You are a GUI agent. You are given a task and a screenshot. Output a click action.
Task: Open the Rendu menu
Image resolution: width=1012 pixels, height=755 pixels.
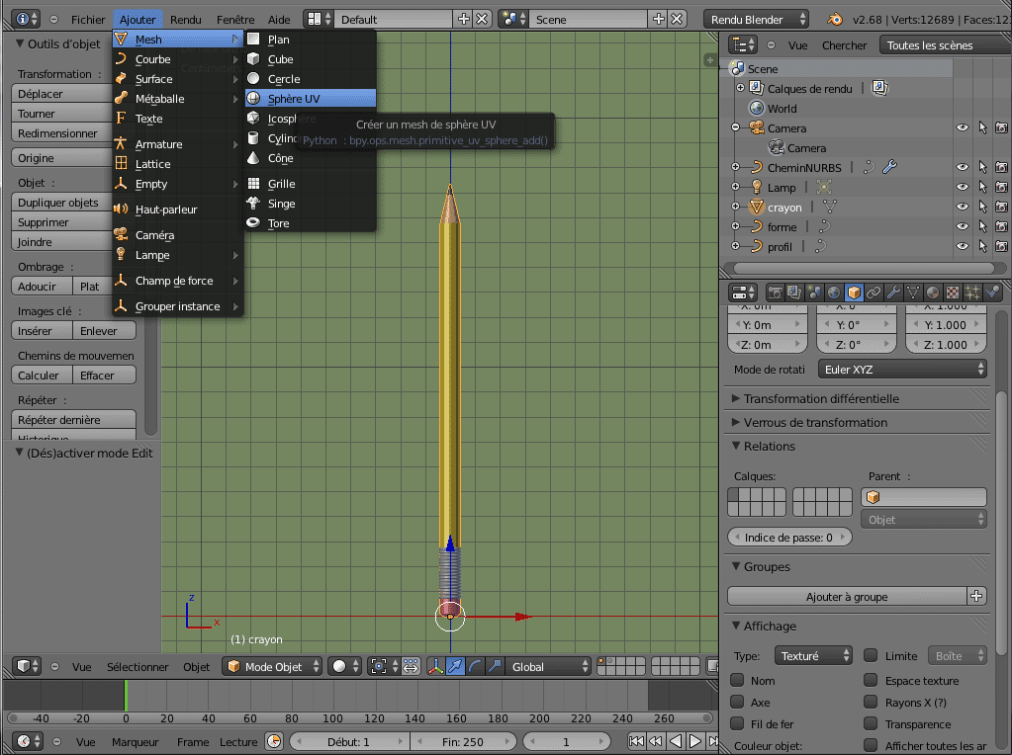(x=186, y=20)
